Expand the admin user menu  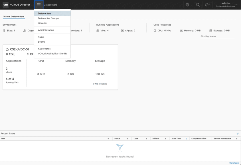click(x=226, y=5)
